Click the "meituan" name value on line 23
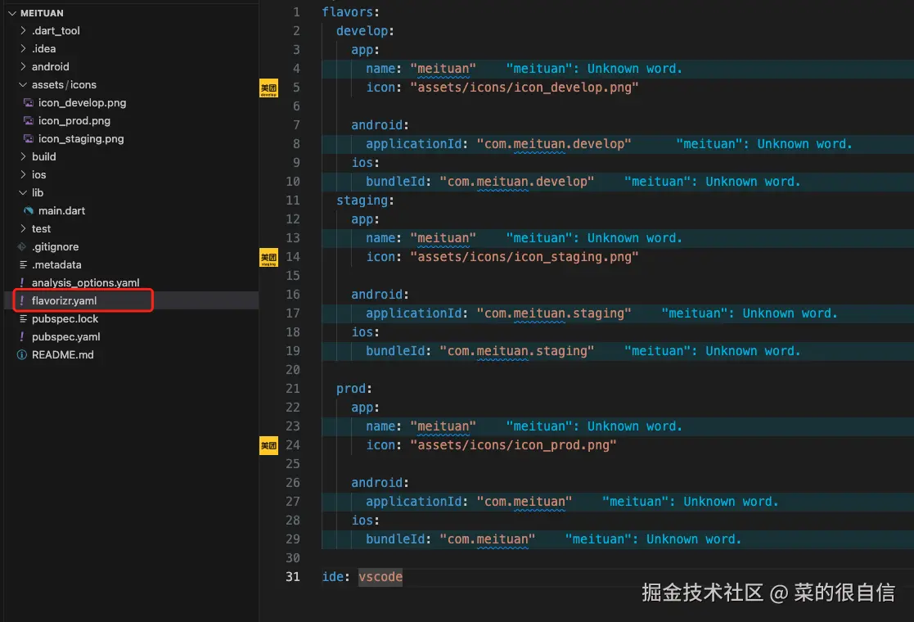The width and height of the screenshot is (914, 622). click(x=443, y=426)
